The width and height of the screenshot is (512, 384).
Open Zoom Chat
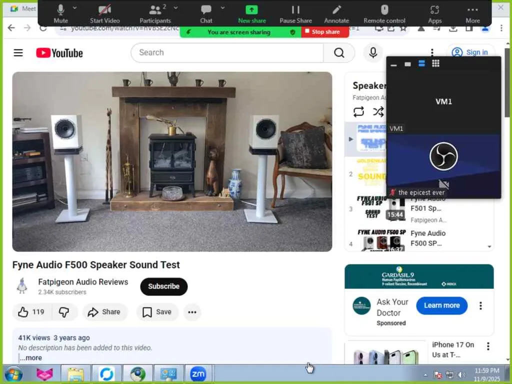tap(206, 13)
